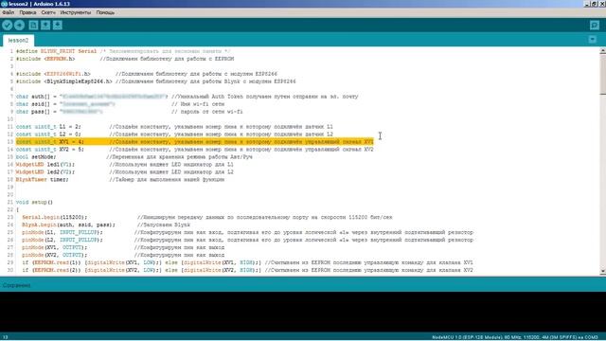Click the BlynkTimer timer line
This screenshot has height=341, width=606.
tap(120, 179)
